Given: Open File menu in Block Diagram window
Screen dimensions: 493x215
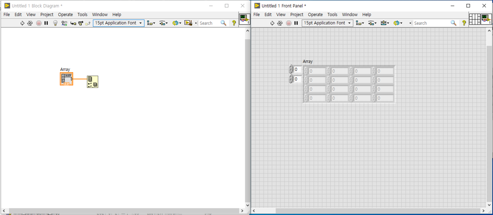Looking at the screenshot, I should click(x=7, y=15).
